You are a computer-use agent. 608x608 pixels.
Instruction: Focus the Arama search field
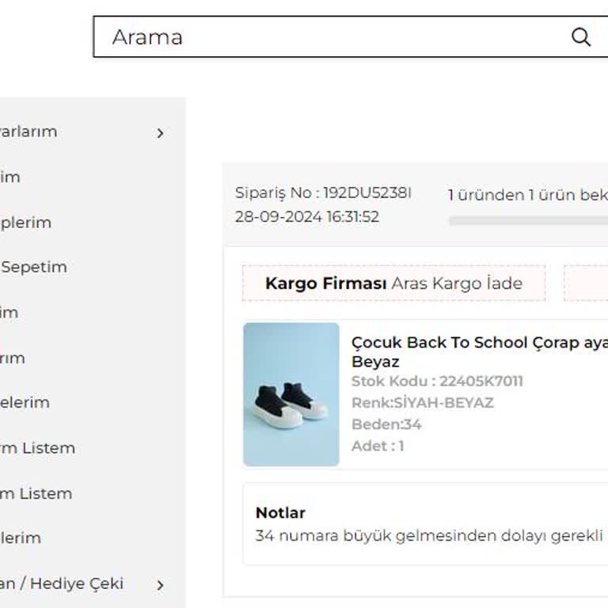tap(332, 37)
